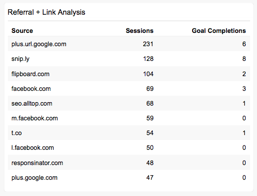Click the Goal Completions column header

tap(219, 30)
